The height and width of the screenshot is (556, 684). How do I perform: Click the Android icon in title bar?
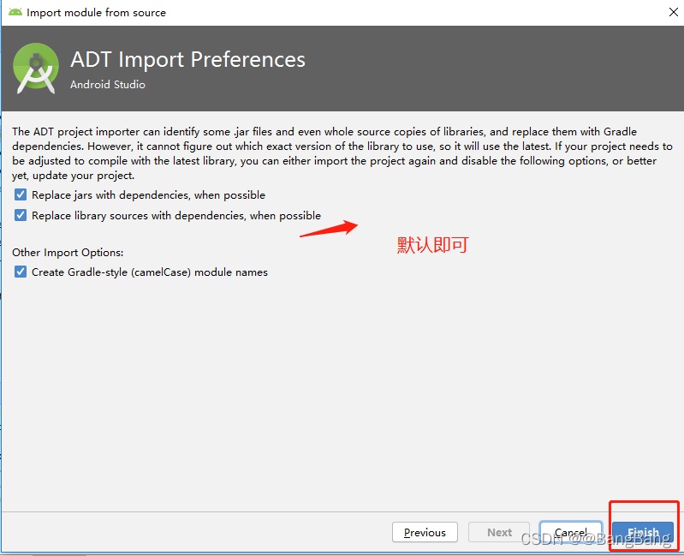[x=15, y=12]
